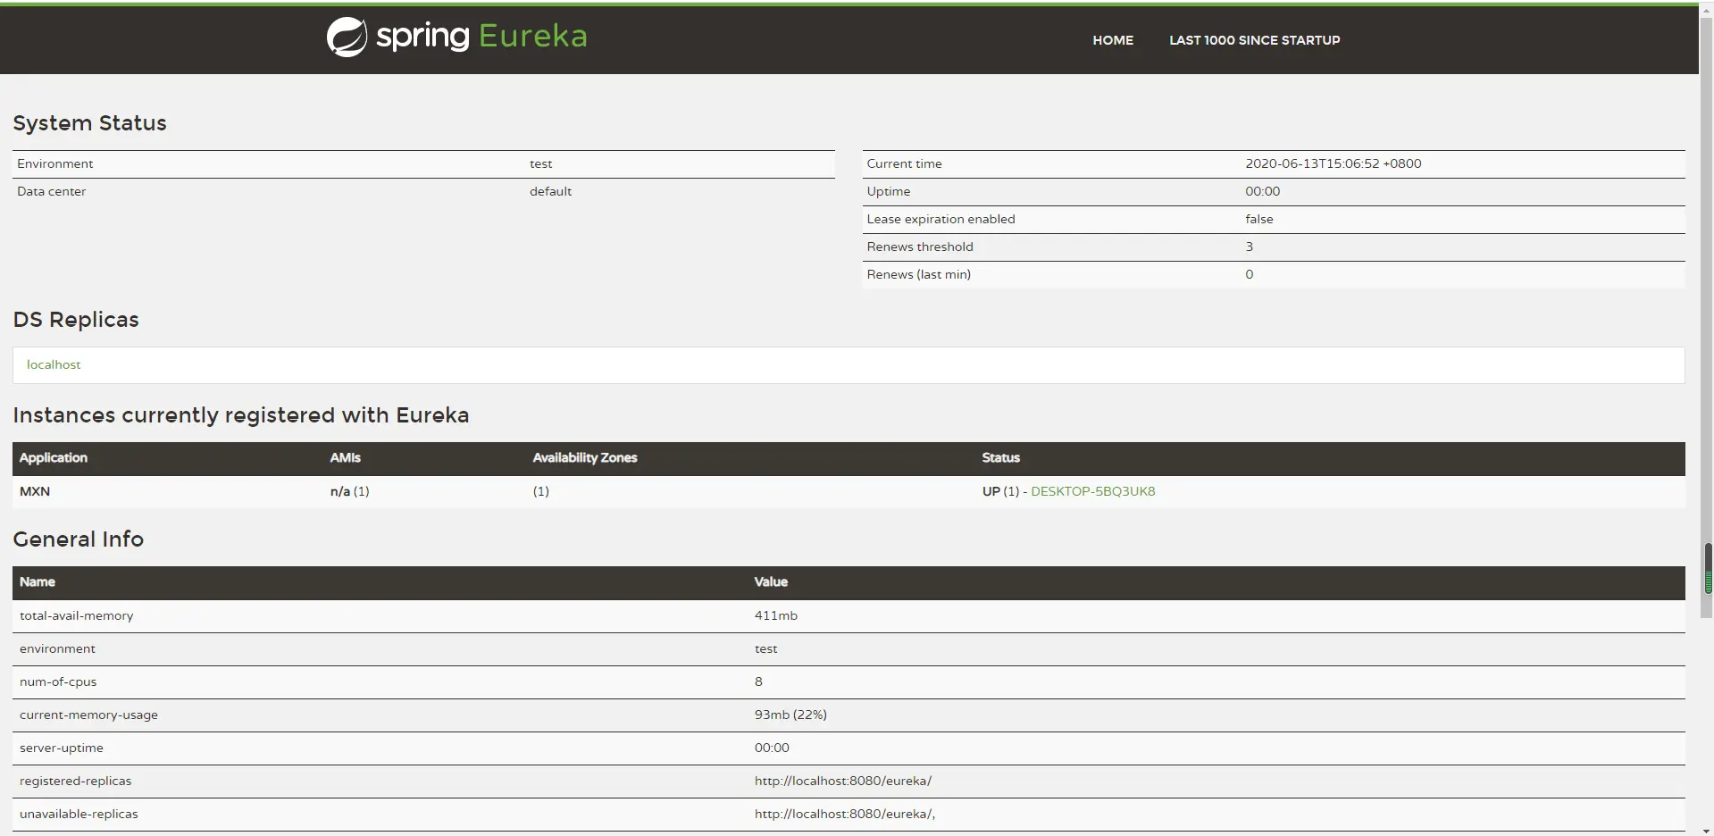Image resolution: width=1714 pixels, height=836 pixels.
Task: Click the Data center label
Action: point(52,191)
